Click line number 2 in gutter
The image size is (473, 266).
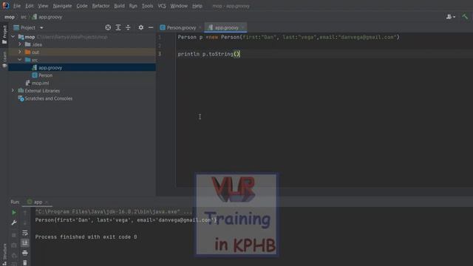click(x=160, y=46)
